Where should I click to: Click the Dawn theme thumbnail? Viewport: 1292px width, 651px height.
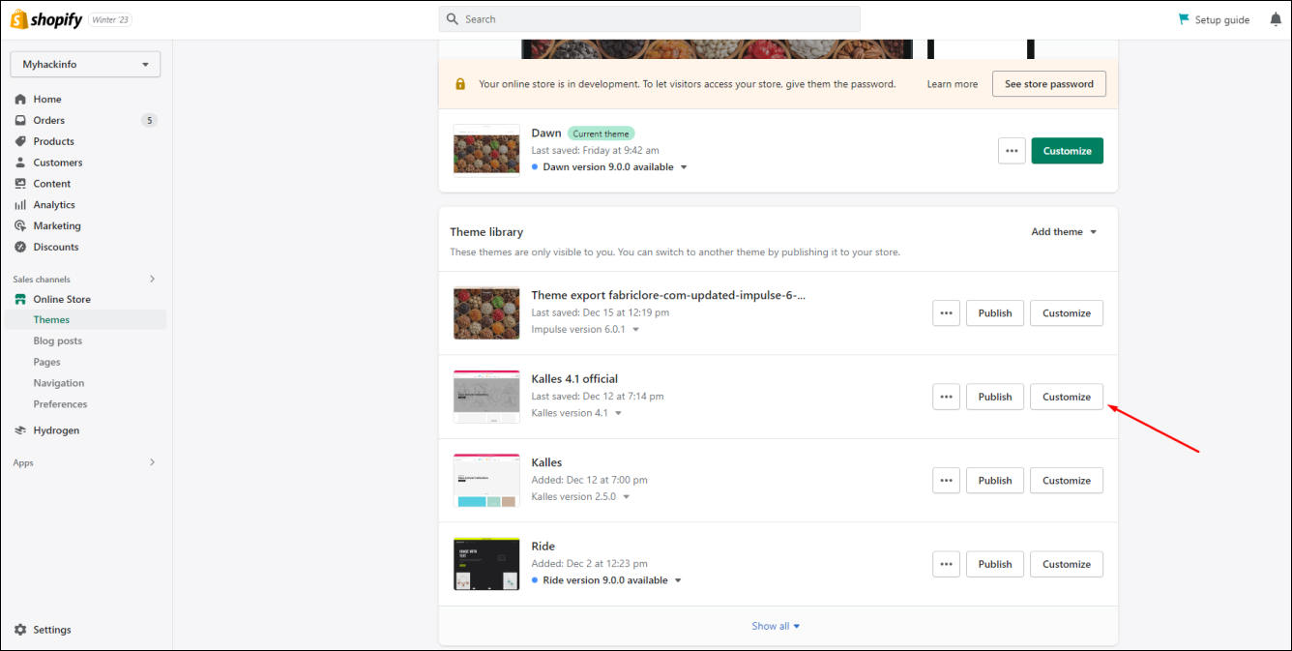click(x=486, y=150)
